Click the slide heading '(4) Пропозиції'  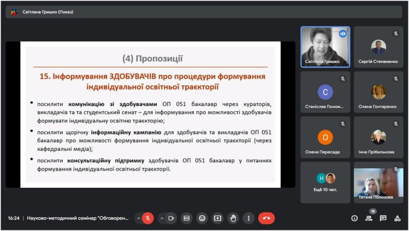click(153, 59)
